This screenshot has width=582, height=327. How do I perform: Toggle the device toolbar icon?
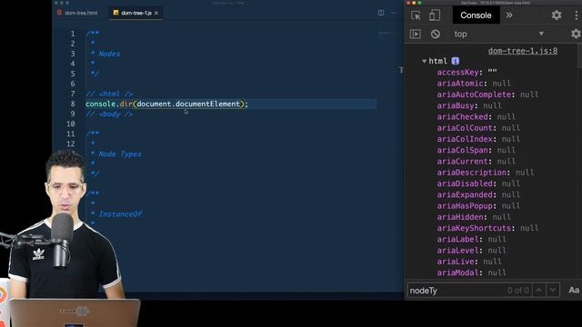click(435, 15)
